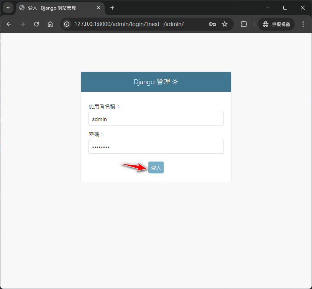
Task: Click the 密碼 label text
Action: 96,135
